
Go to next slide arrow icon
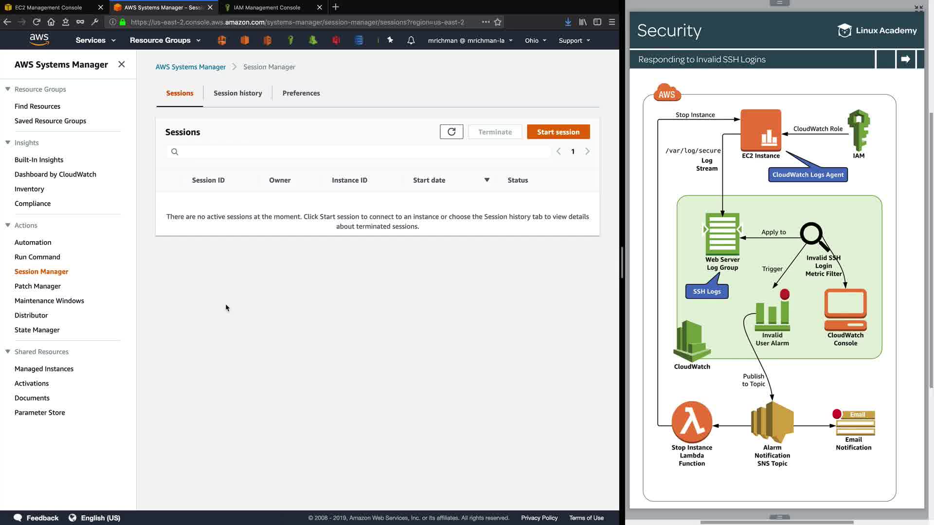pyautogui.click(x=905, y=59)
